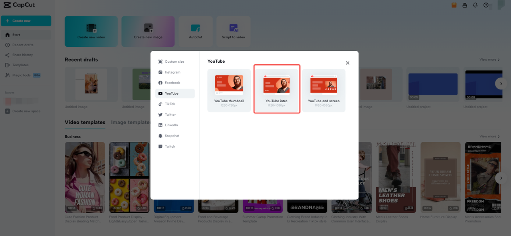Choose Twitter in the platform list

pos(175,115)
